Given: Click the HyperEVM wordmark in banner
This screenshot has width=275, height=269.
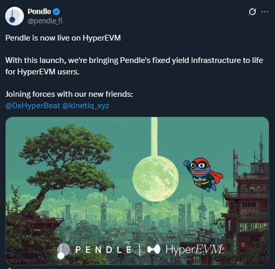Looking at the screenshot, I should pos(195,249).
